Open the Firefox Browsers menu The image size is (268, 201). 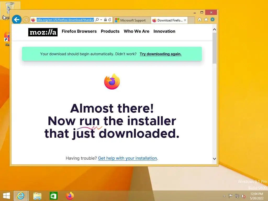[79, 31]
